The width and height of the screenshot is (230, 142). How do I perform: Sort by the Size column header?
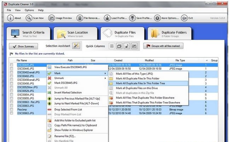93,60
